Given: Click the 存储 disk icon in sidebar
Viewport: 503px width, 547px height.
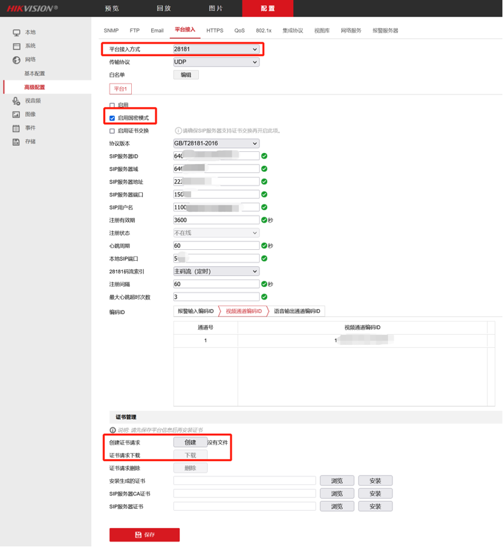Looking at the screenshot, I should (x=16, y=142).
